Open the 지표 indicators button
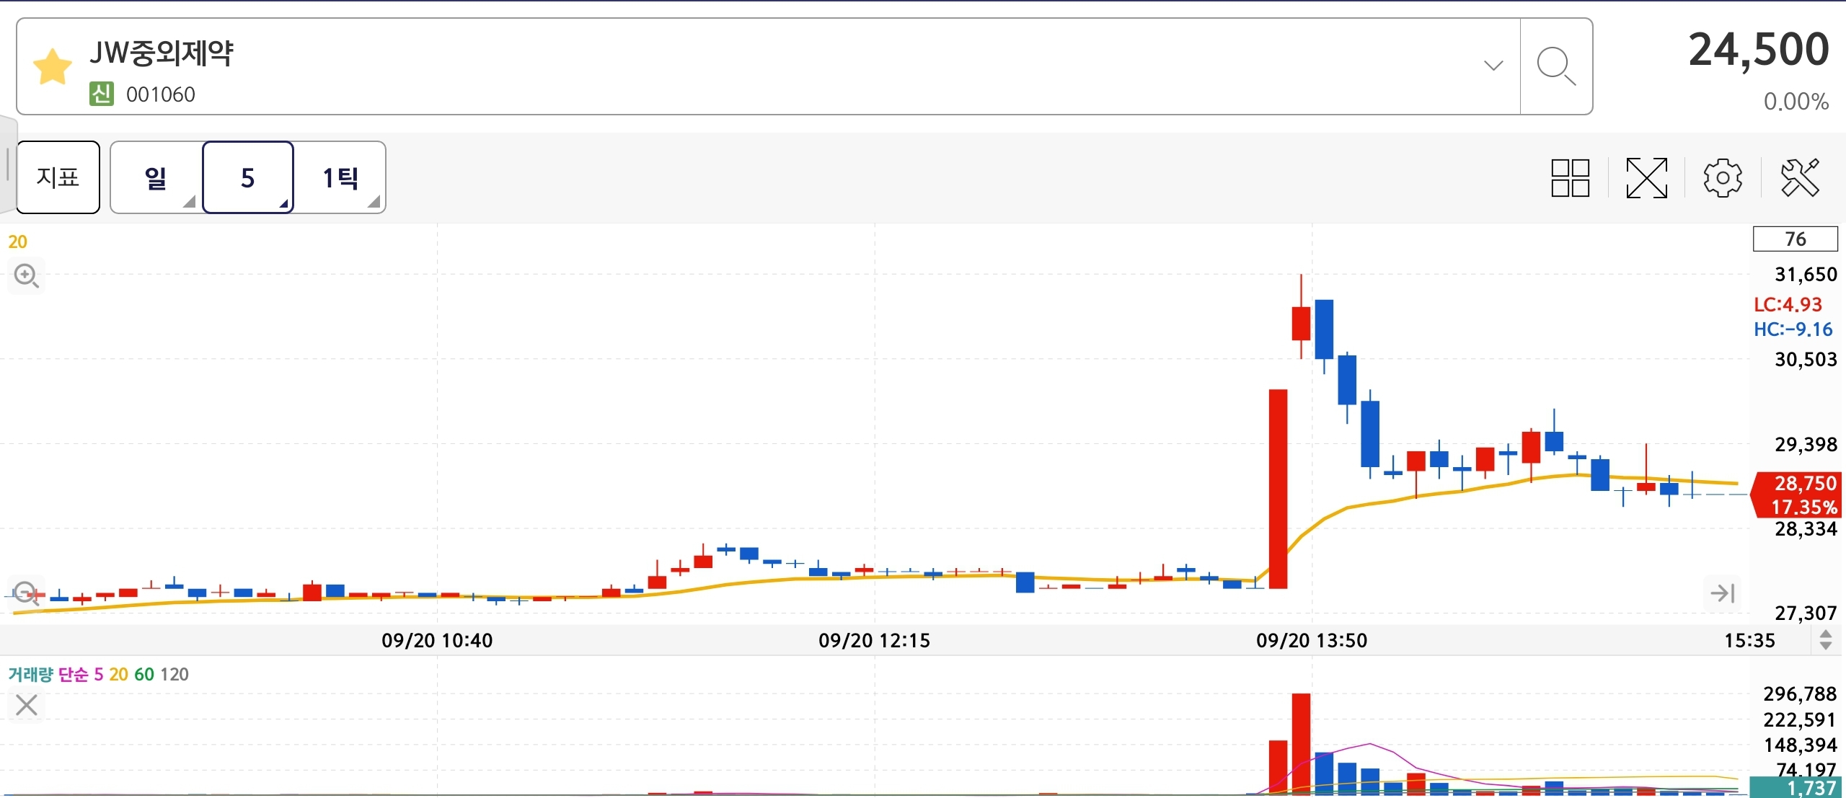The height and width of the screenshot is (798, 1846). pyautogui.click(x=58, y=177)
